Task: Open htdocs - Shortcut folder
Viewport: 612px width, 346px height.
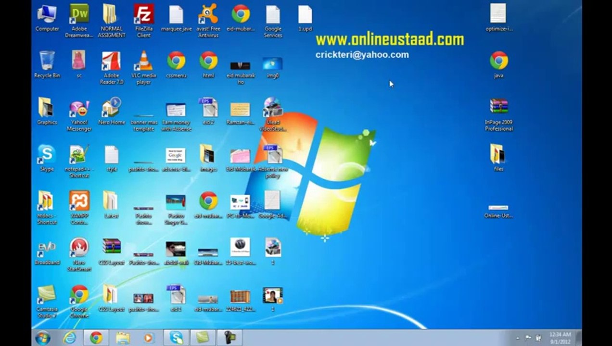Action: [47, 208]
